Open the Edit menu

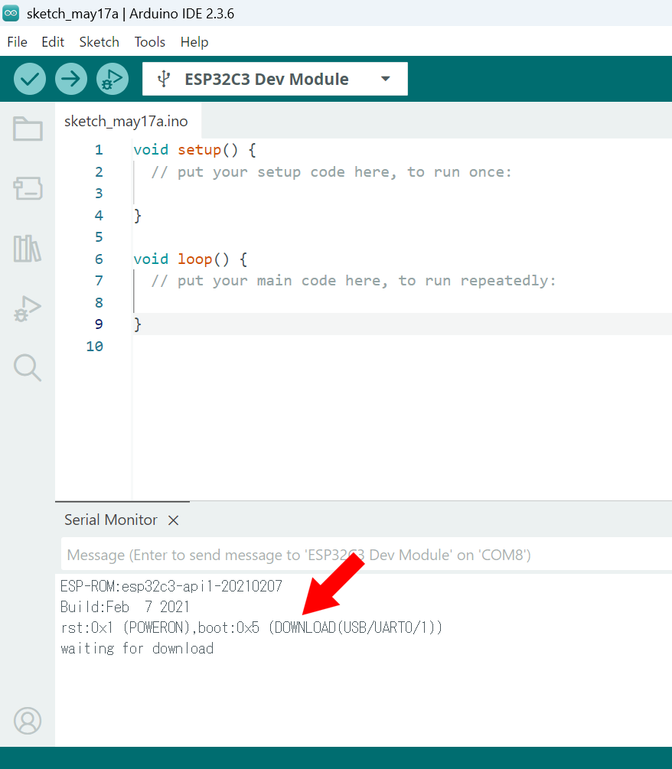point(53,42)
